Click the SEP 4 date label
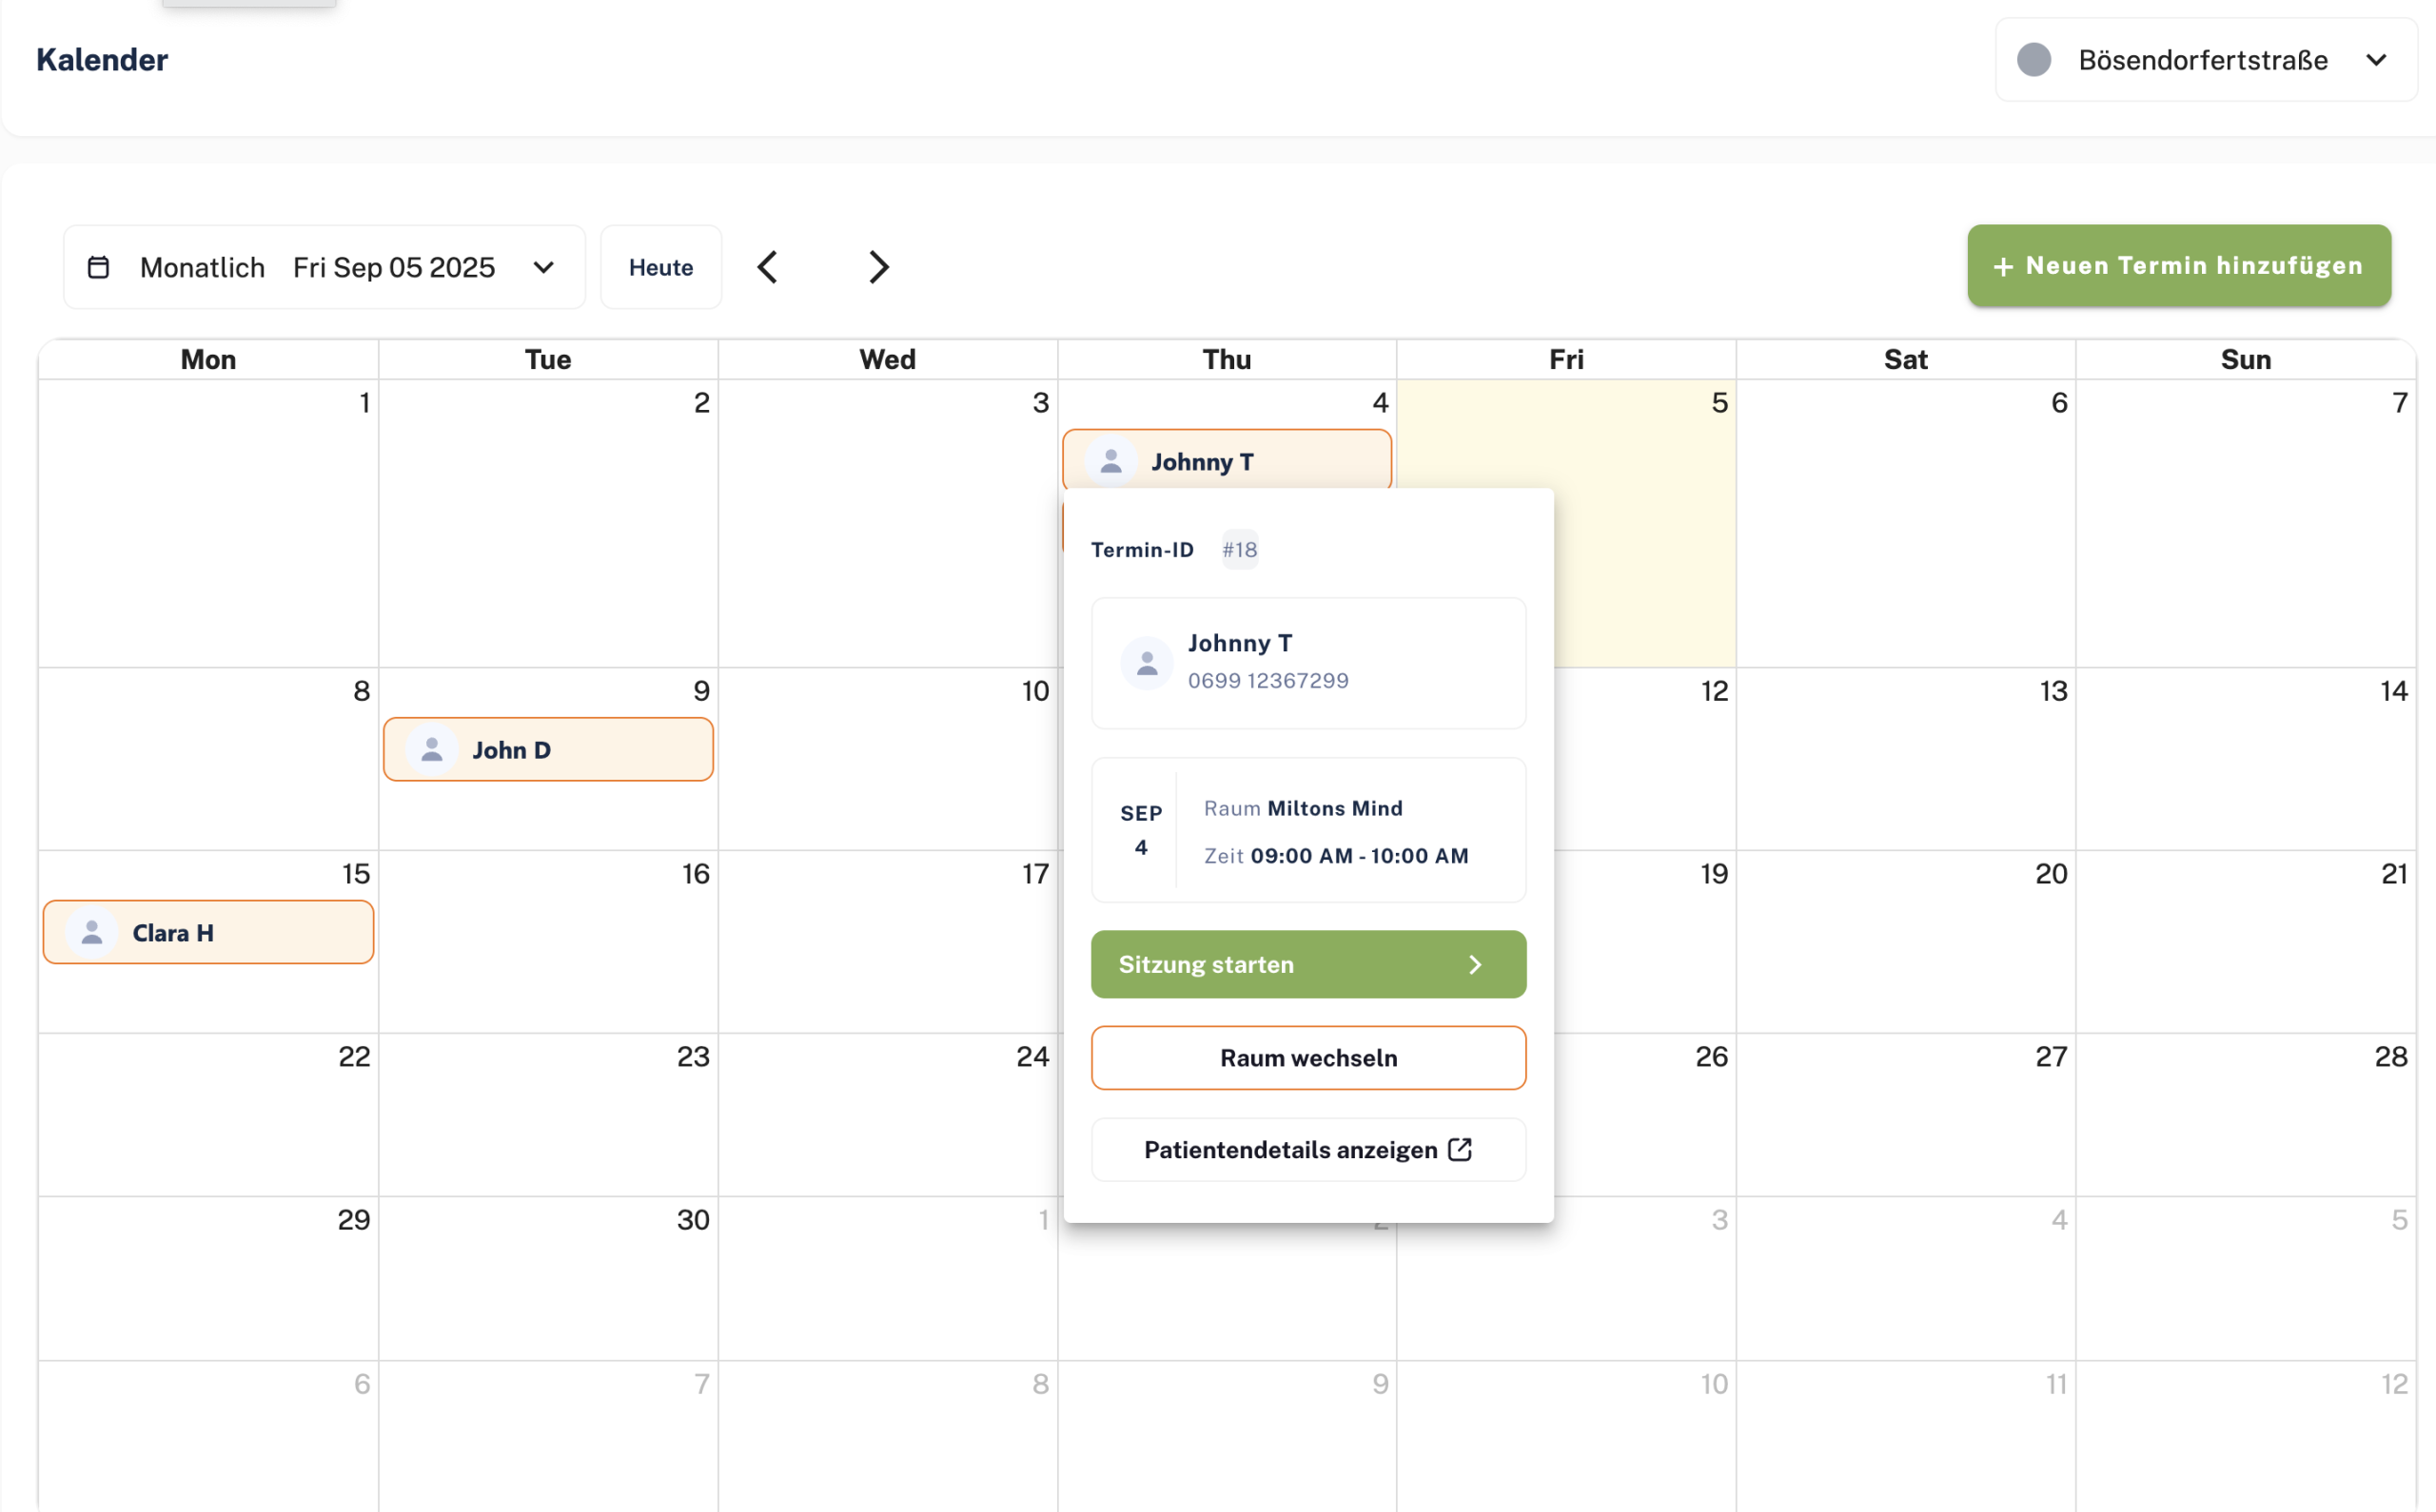 point(1141,830)
